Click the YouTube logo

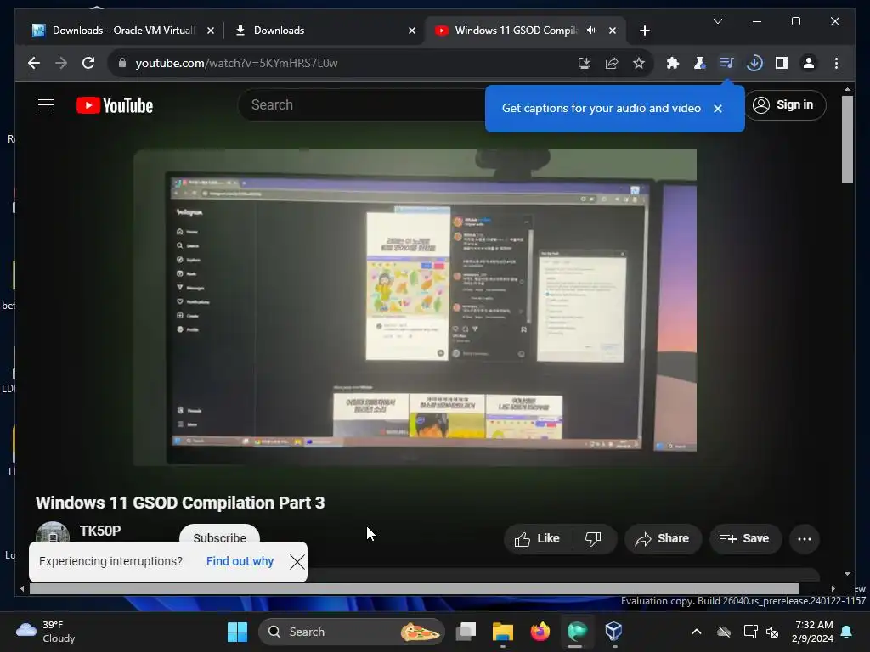point(115,105)
